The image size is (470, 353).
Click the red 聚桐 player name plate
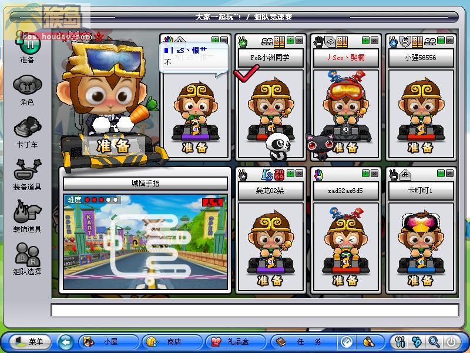coord(345,57)
